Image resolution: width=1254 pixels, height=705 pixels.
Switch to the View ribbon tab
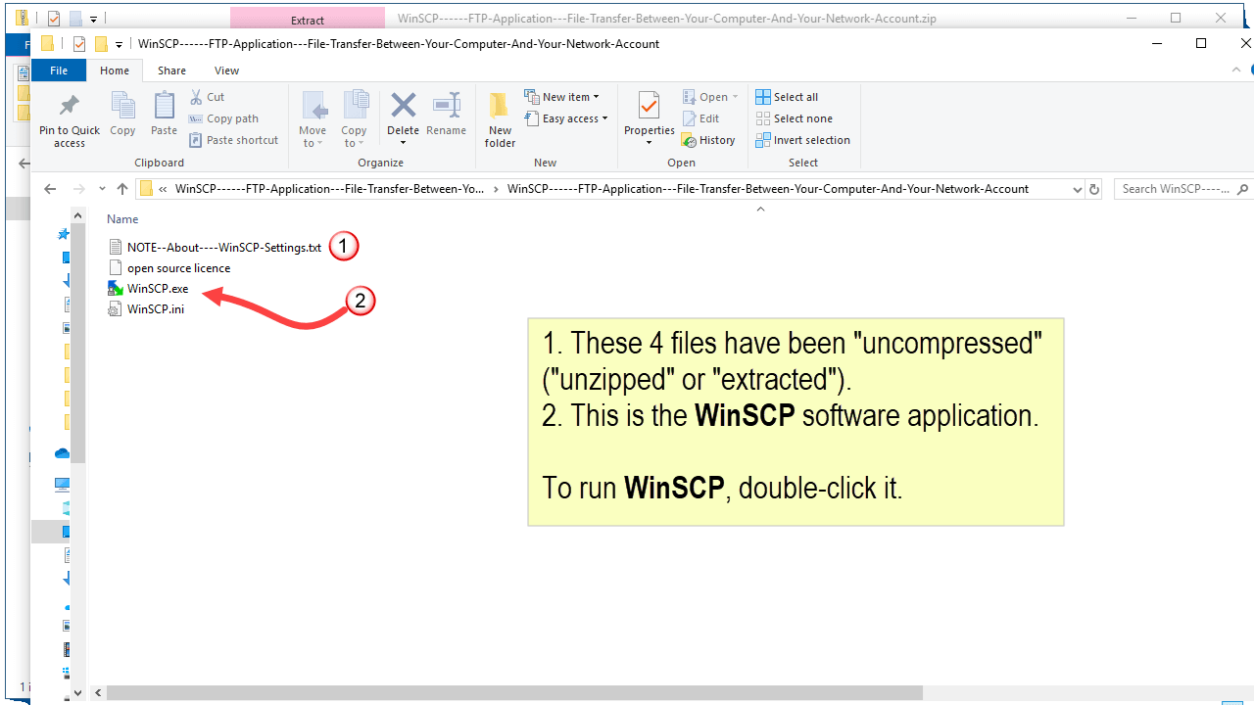coord(226,70)
